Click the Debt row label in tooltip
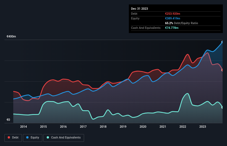This screenshot has height=146, width=227. pos(134,14)
